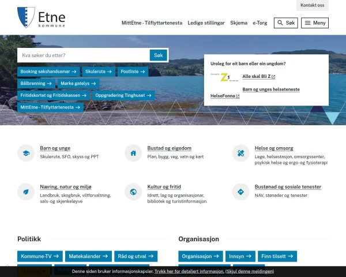
Task: Hide the cookie message via Skjul denne meldingen
Action: [249, 271]
